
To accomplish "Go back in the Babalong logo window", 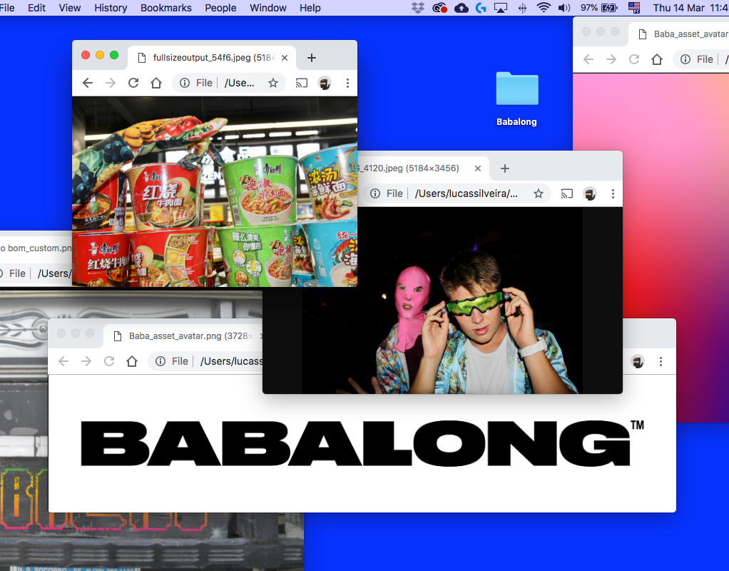I will click(63, 362).
